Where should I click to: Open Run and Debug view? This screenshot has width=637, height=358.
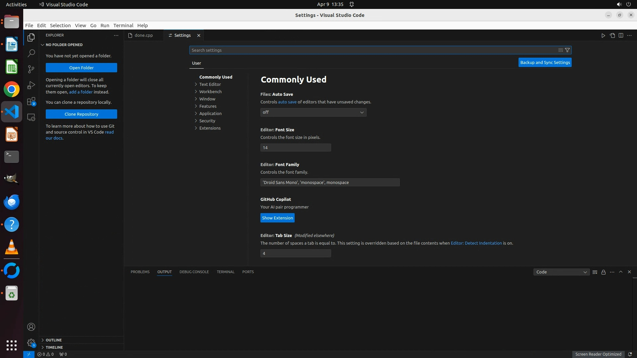pos(31,85)
